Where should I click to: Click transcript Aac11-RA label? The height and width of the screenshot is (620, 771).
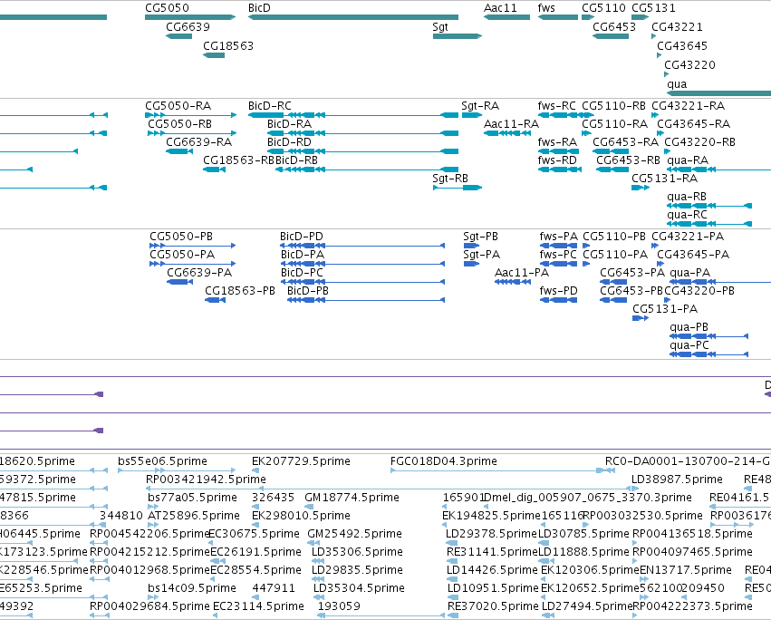pyautogui.click(x=511, y=124)
